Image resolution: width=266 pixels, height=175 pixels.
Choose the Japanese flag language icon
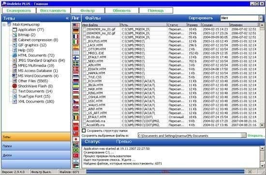76,139
